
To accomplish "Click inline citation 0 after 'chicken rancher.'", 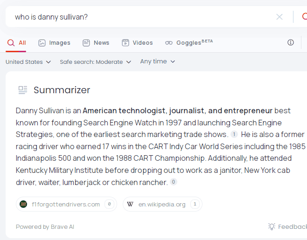I will 173,182.
